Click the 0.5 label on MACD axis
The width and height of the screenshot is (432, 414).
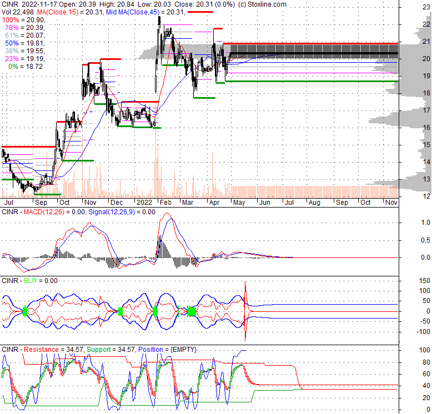pyautogui.click(x=426, y=240)
